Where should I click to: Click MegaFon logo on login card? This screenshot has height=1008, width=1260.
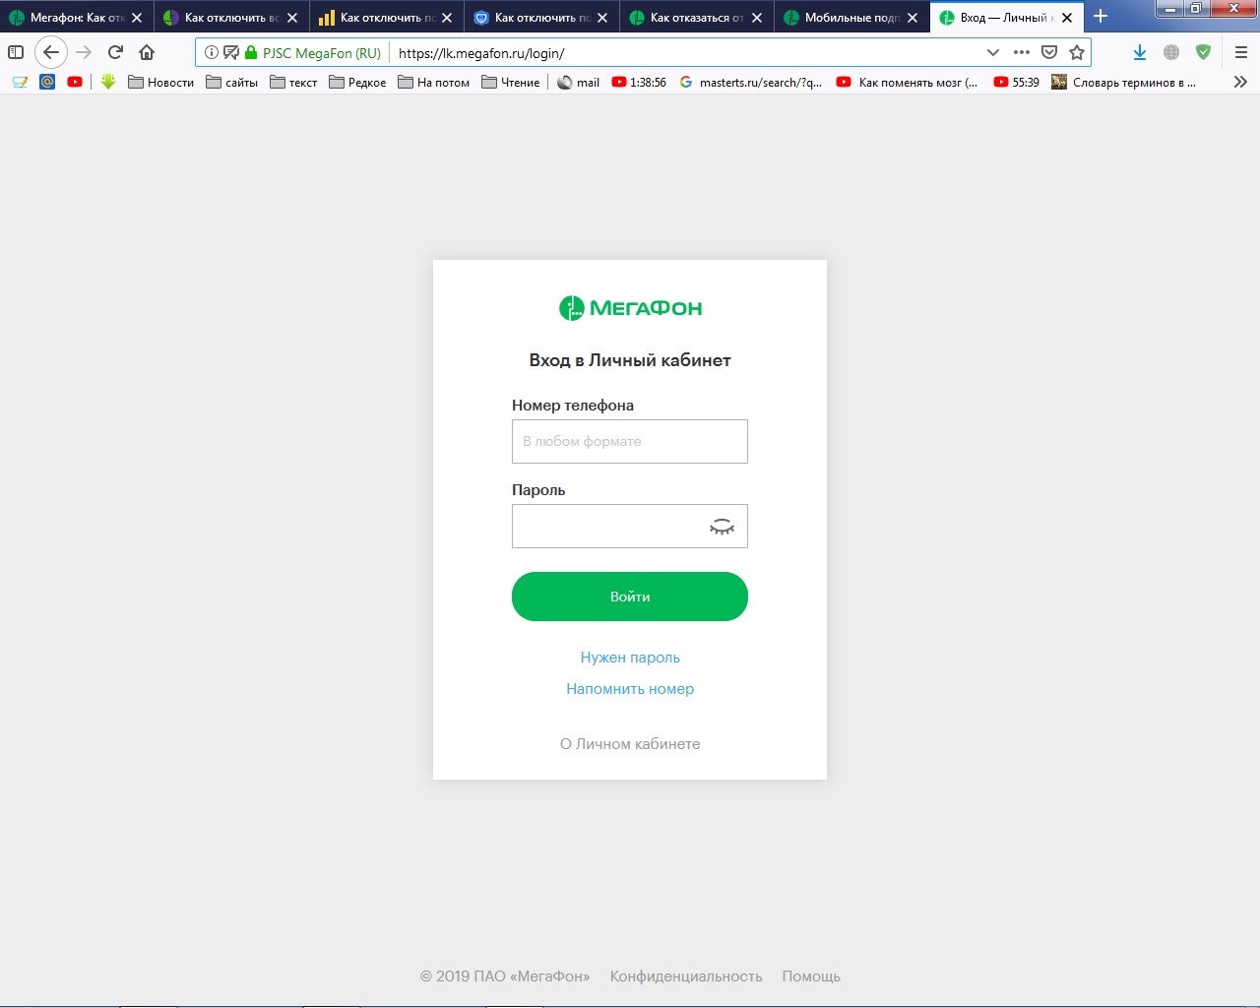tap(630, 308)
